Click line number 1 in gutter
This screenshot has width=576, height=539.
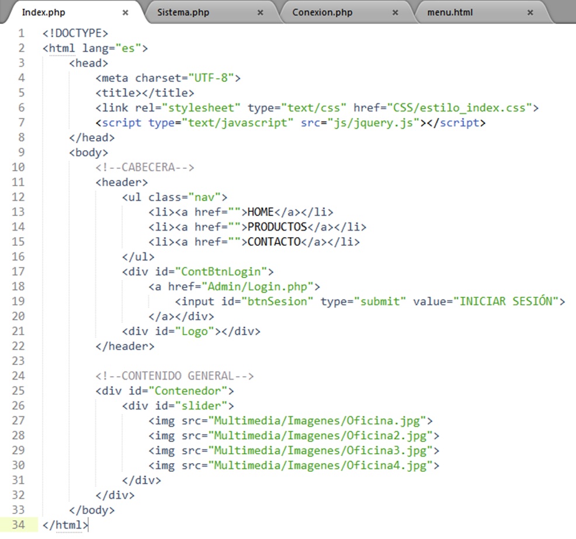[x=21, y=33]
